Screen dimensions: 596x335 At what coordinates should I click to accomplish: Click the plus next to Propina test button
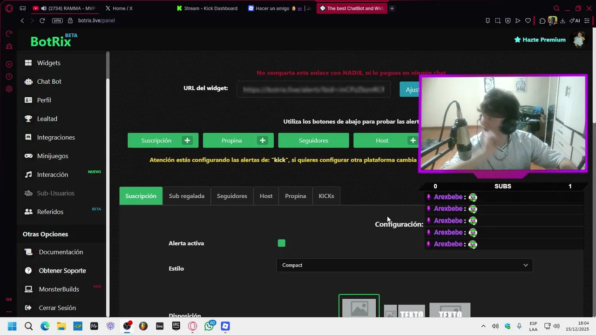pyautogui.click(x=263, y=141)
